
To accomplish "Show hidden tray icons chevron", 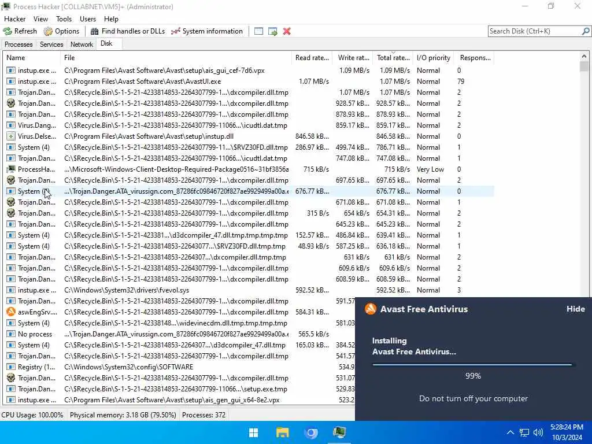I will pyautogui.click(x=510, y=432).
